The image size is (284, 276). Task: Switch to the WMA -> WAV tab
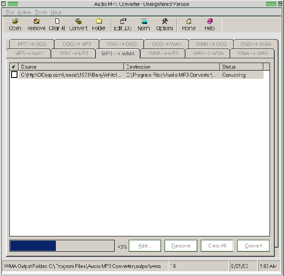coord(252,53)
